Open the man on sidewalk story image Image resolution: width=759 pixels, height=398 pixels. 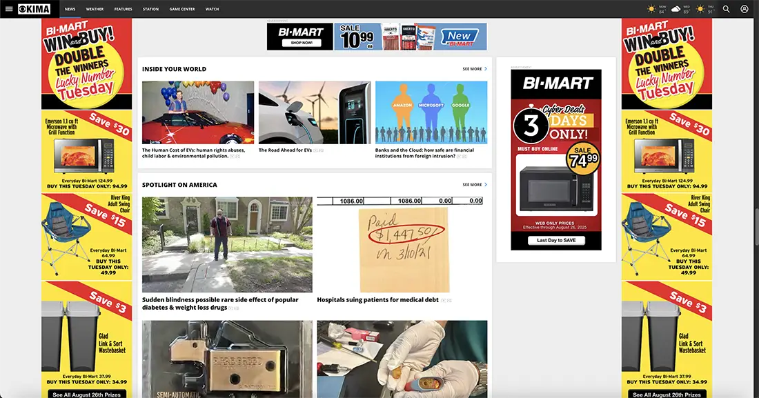coord(227,244)
